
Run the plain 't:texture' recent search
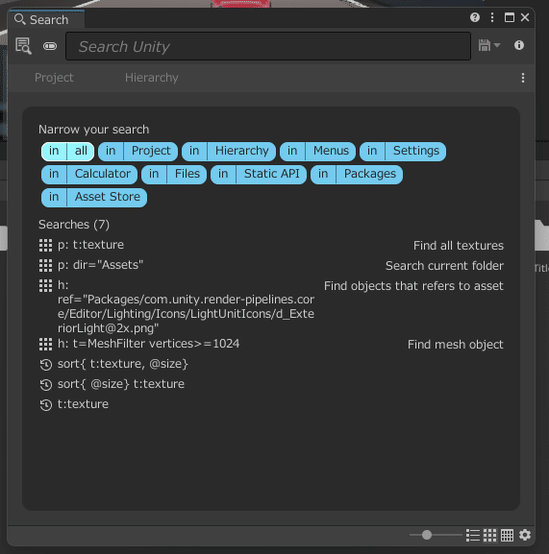[83, 404]
